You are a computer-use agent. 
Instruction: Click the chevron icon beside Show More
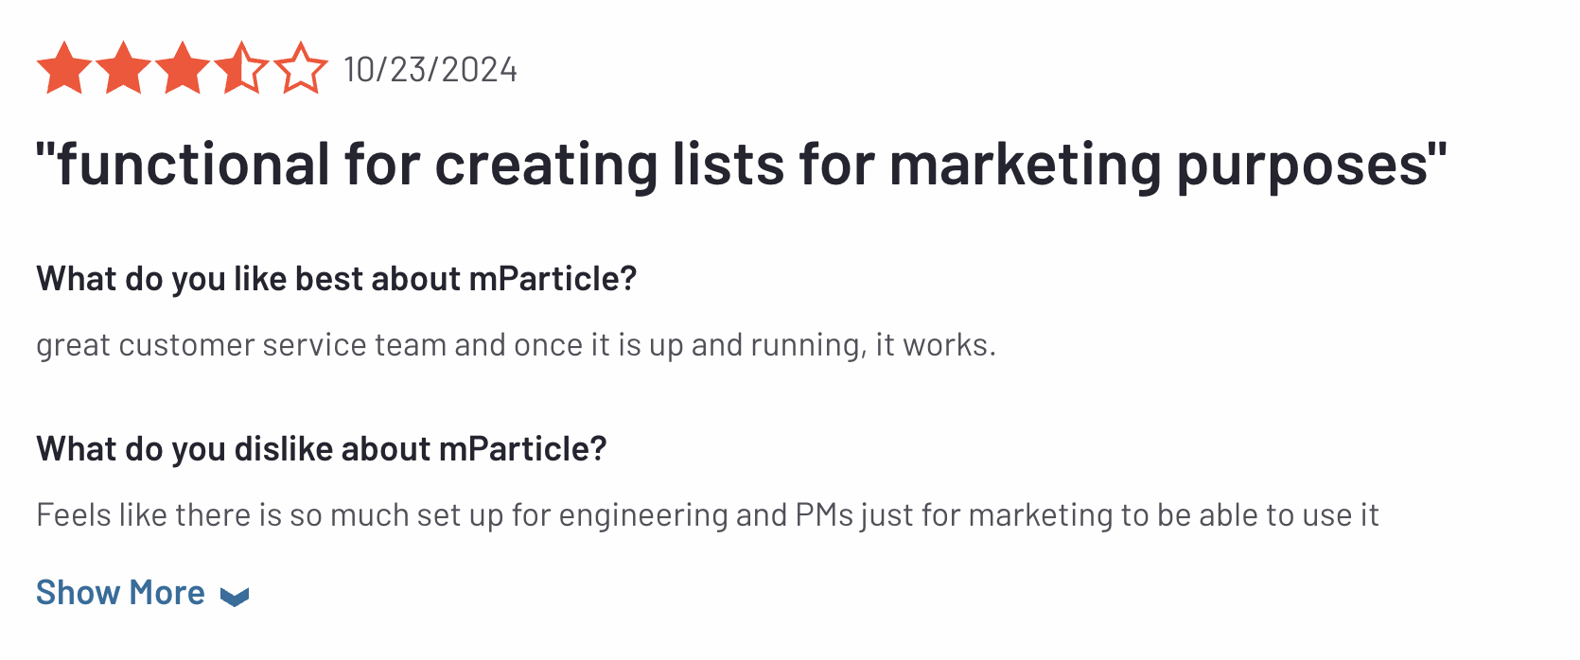click(x=234, y=596)
